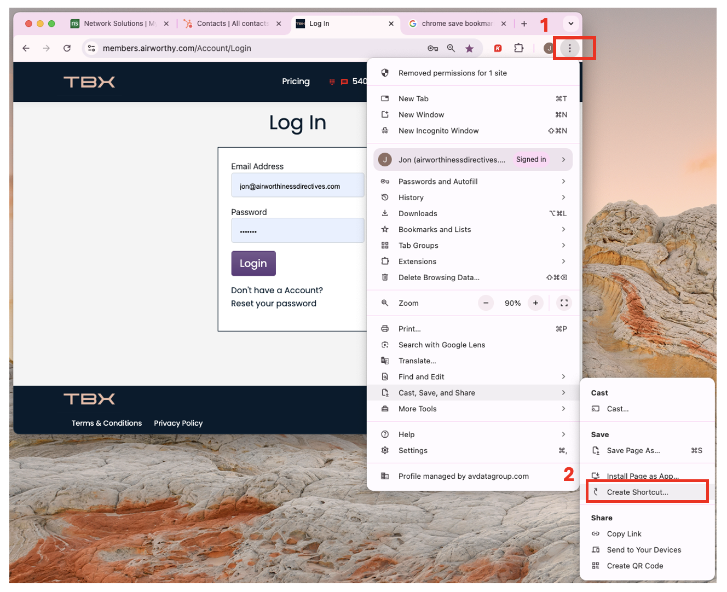Viewport: 727px width, 592px height.
Task: Switch to the Contacts tab
Action: tap(230, 24)
